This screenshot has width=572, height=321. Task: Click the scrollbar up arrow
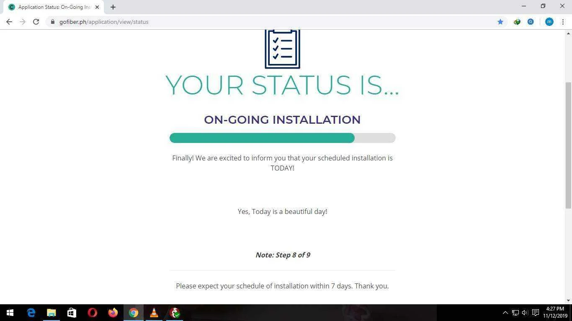pos(568,33)
